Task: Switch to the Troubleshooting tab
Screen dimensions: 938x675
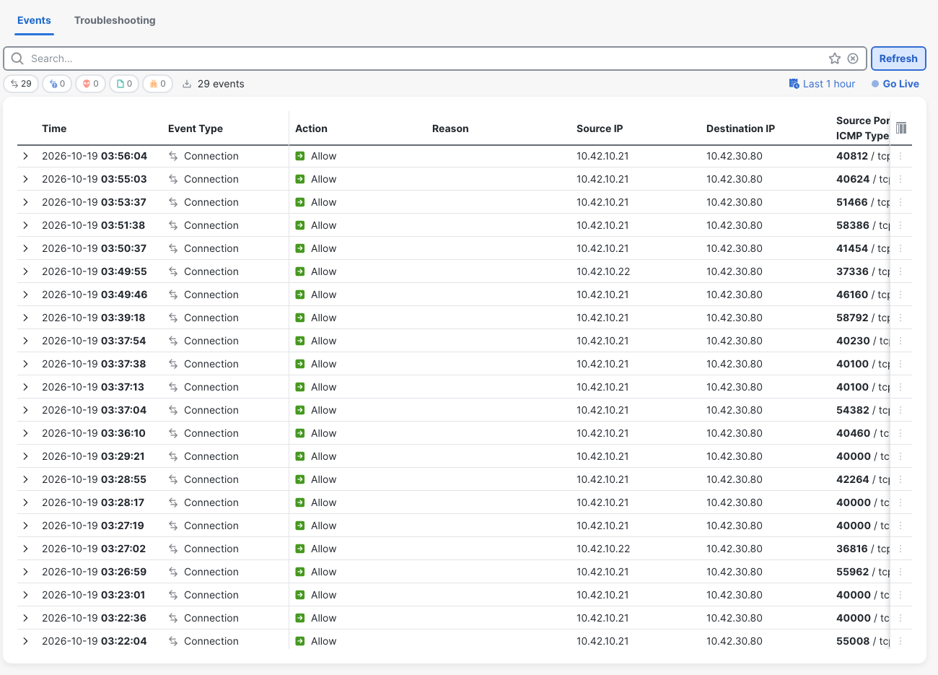Action: coord(115,20)
